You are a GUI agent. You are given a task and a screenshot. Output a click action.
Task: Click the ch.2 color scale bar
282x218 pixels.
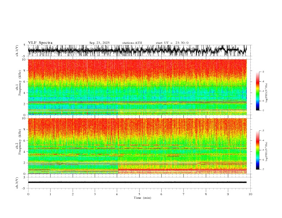(257, 150)
